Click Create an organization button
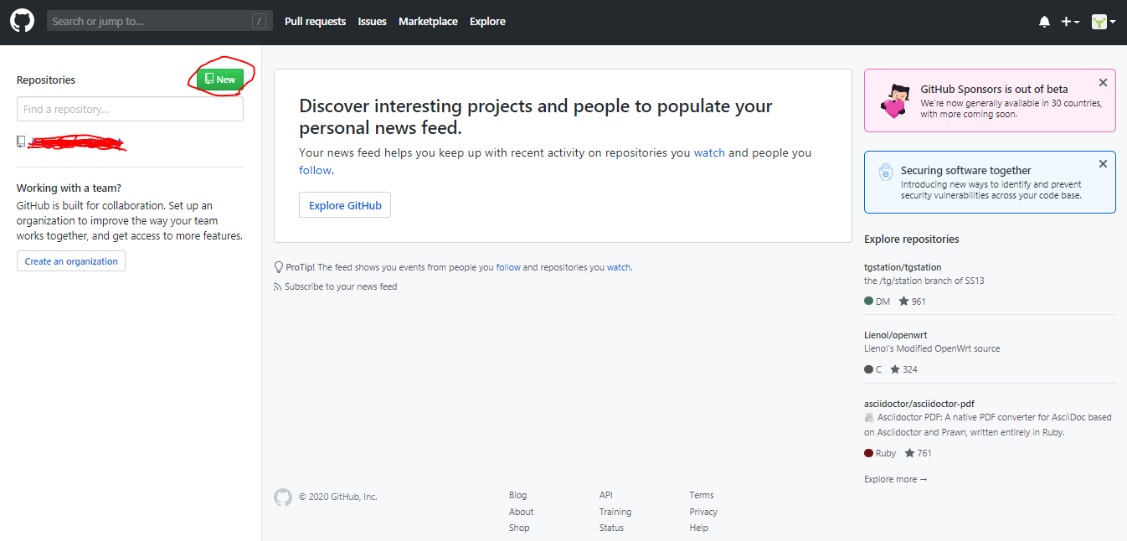The image size is (1127, 541). point(71,261)
